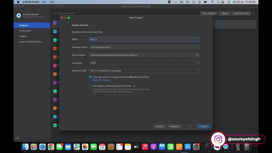Click the New Project button
The width and height of the screenshot is (272, 153).
209,13
